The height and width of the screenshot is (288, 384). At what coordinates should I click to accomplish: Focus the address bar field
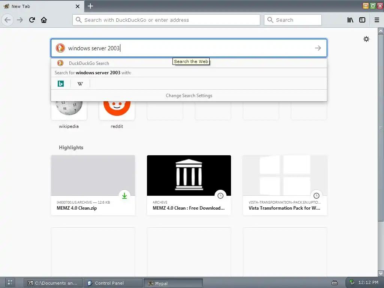click(x=166, y=20)
